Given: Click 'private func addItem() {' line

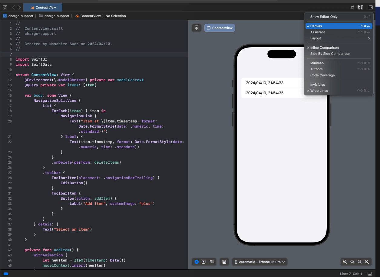Looking at the screenshot, I should 51,250.
